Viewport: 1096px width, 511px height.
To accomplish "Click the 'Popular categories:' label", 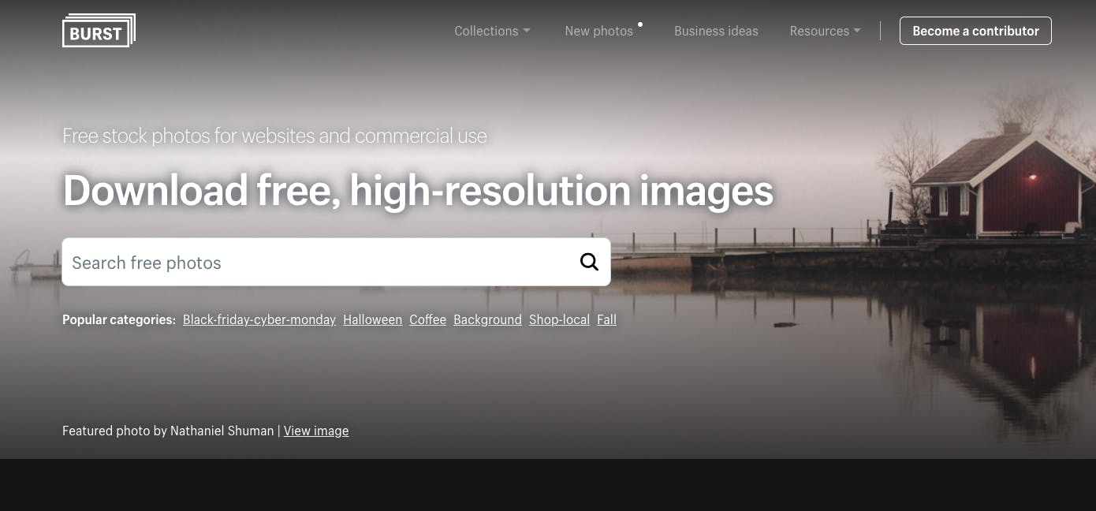I will tap(119, 319).
